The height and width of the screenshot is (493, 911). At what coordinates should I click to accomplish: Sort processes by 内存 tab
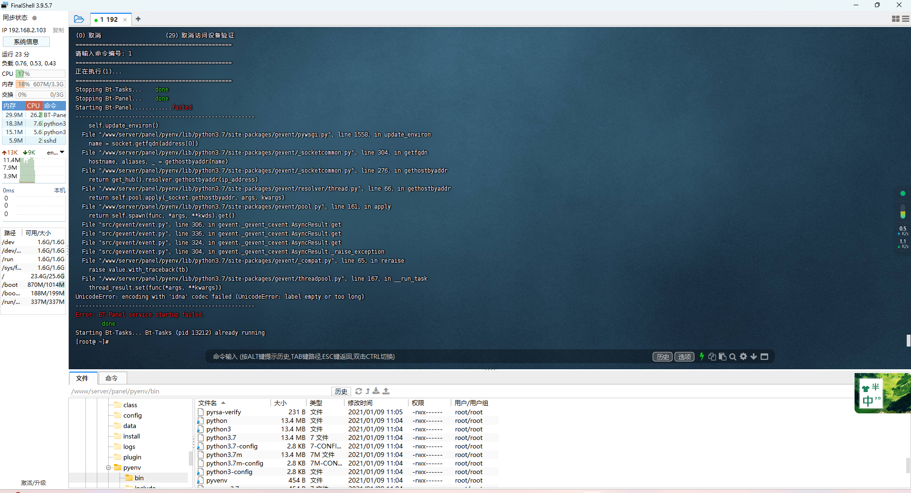tap(13, 106)
